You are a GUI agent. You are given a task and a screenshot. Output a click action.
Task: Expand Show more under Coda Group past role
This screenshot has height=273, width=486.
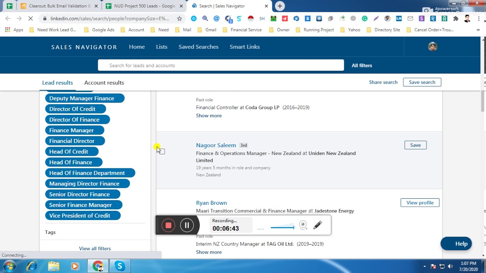click(209, 116)
